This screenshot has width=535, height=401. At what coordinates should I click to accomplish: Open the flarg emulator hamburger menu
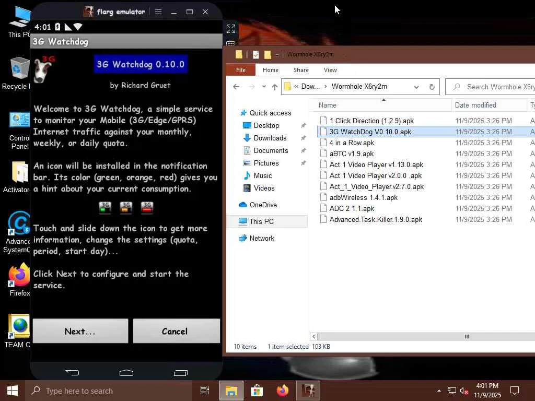(158, 12)
